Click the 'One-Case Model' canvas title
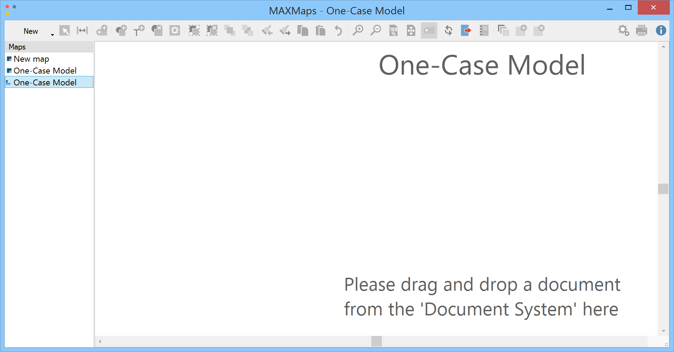 pyautogui.click(x=482, y=65)
